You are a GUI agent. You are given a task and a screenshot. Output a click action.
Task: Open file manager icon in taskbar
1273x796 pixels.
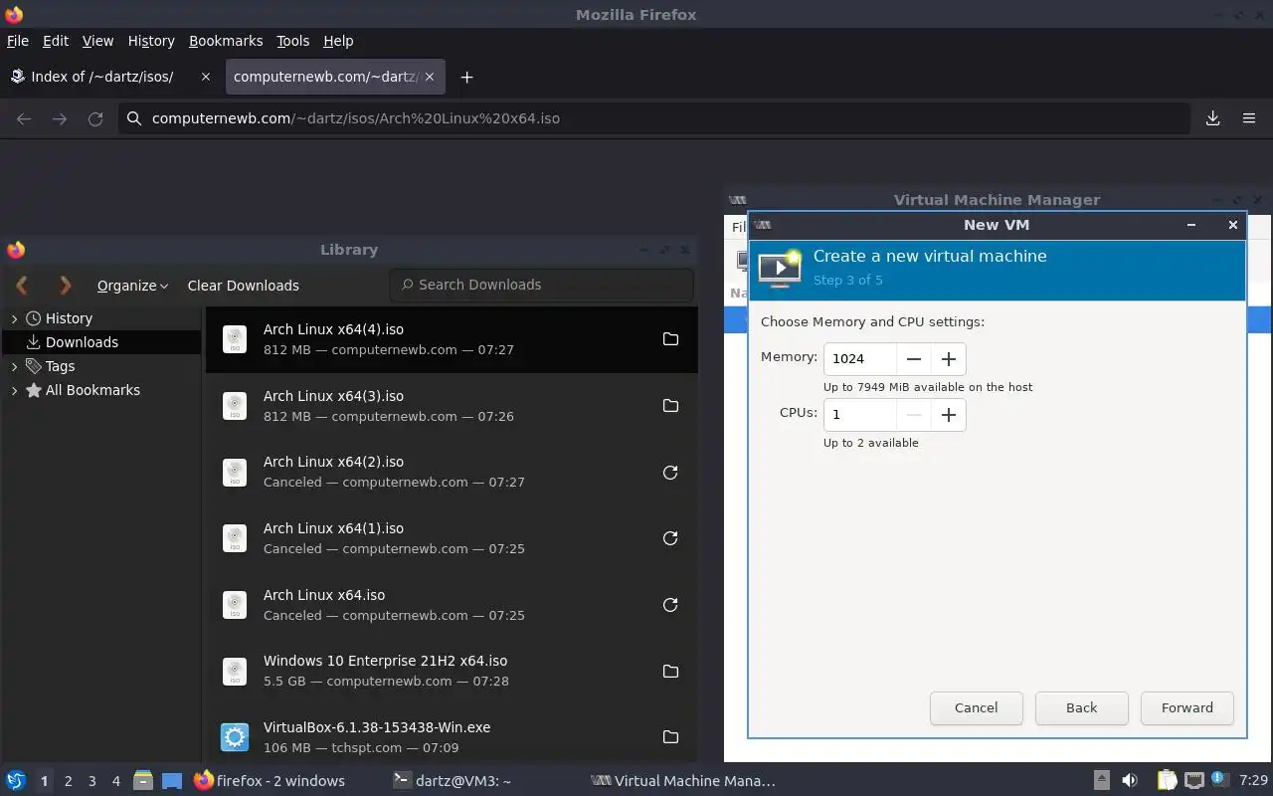pos(143,781)
